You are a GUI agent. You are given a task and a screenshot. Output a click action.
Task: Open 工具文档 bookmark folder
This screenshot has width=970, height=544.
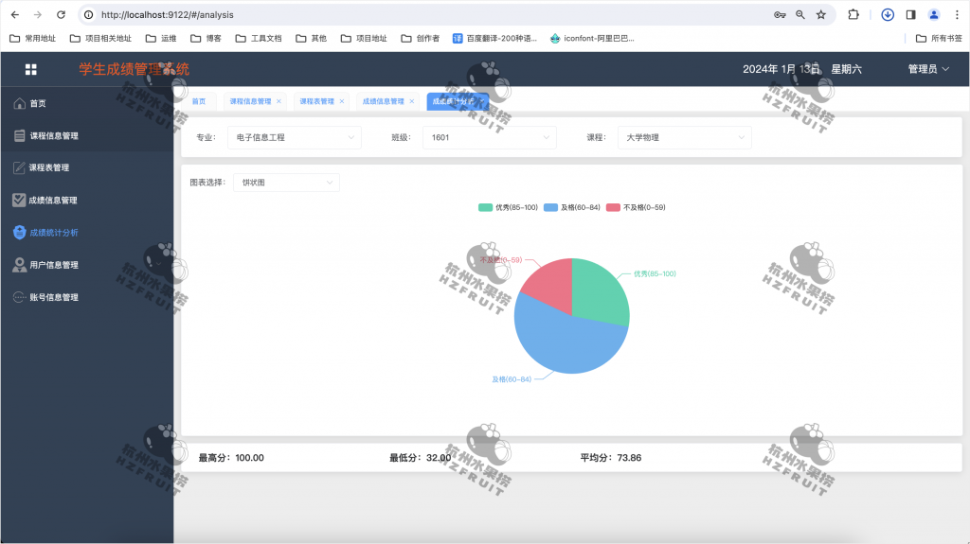[x=259, y=39]
